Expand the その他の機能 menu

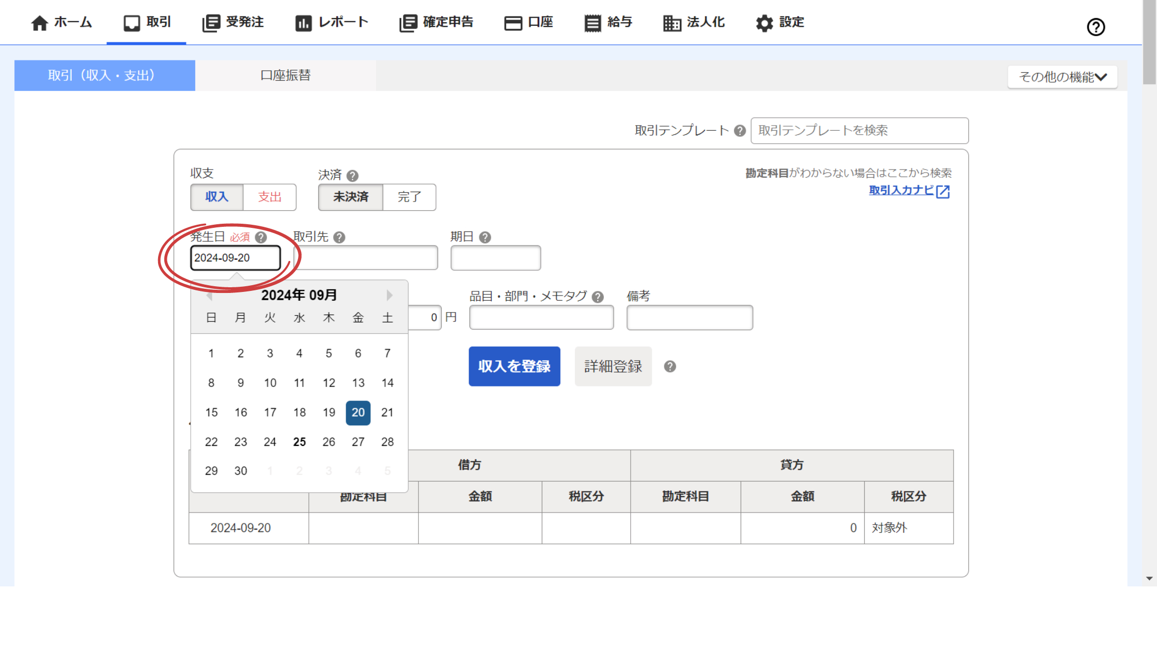pos(1062,76)
